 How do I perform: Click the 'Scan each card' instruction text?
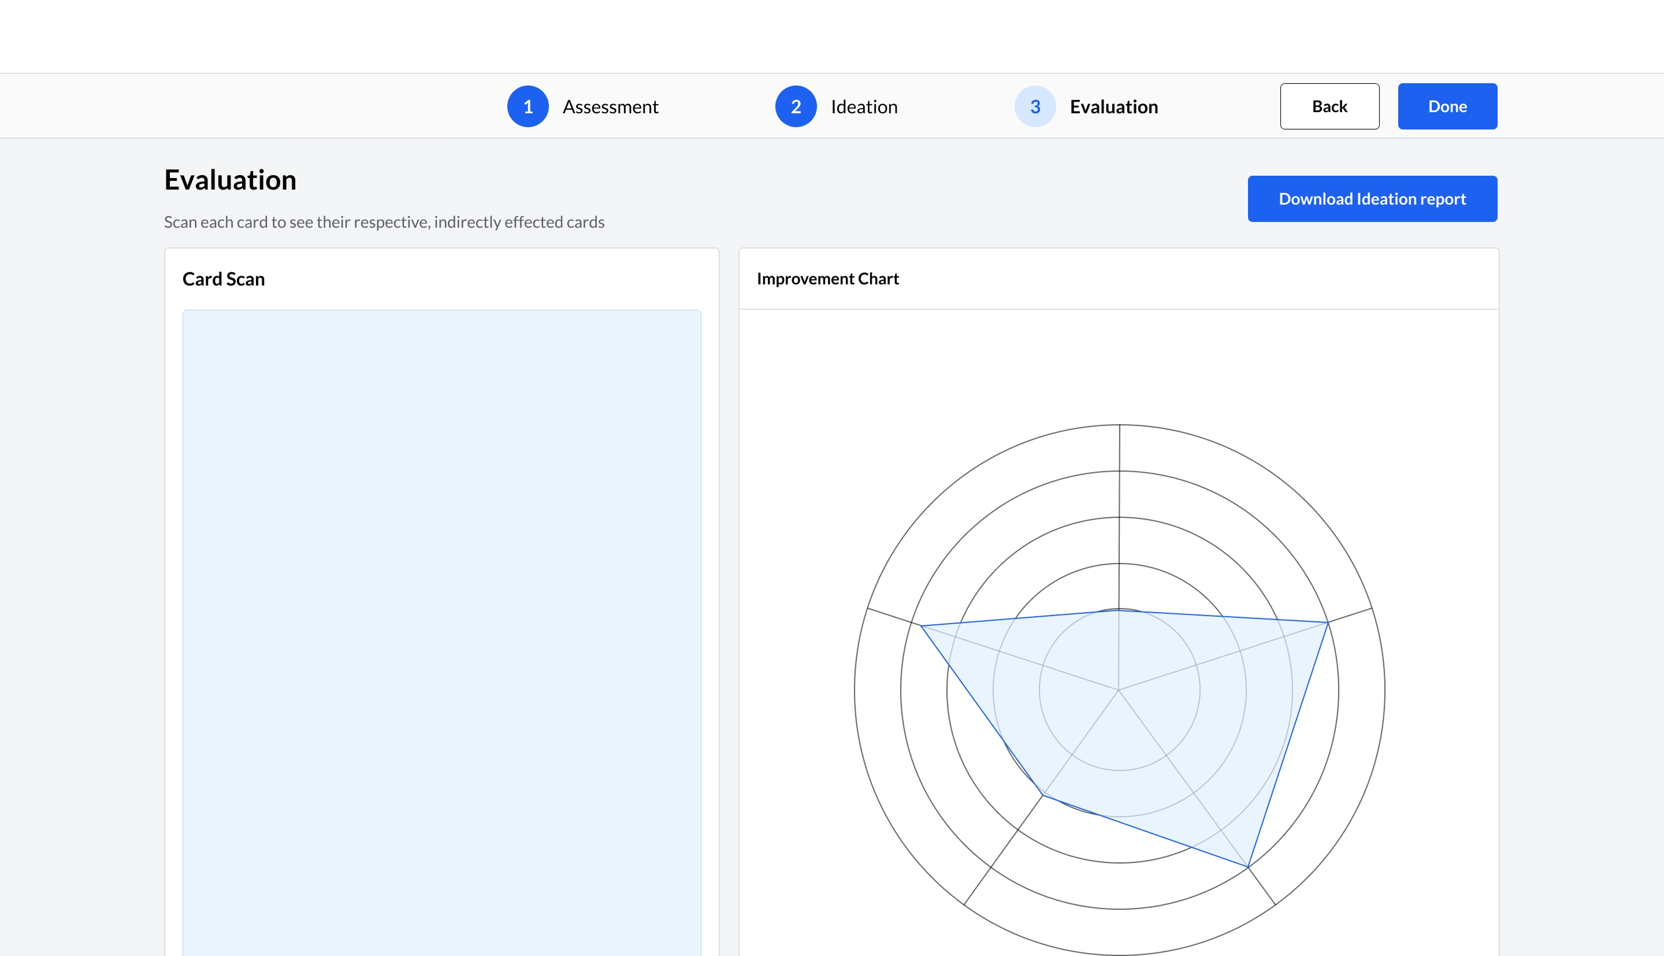coord(384,222)
